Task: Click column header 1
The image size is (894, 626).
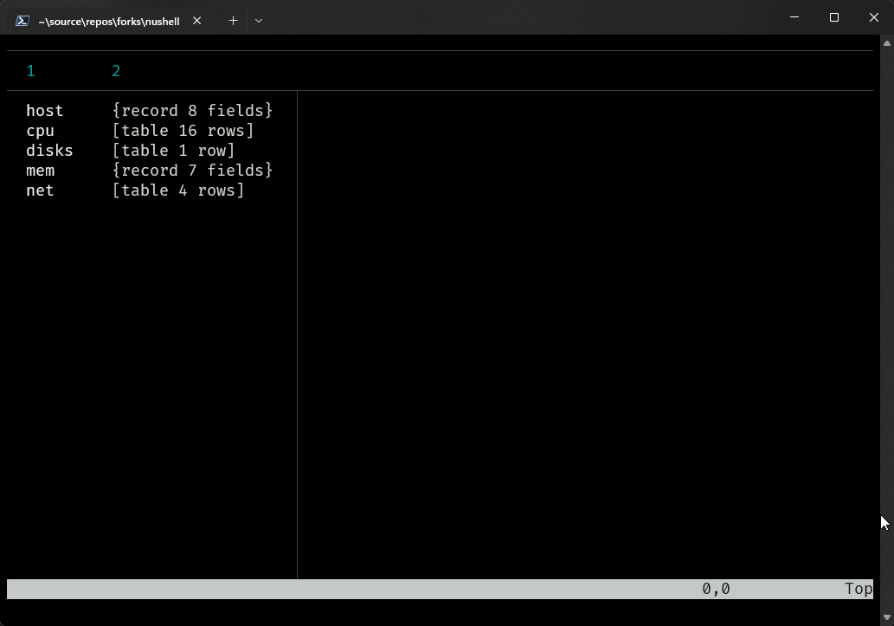Action: pyautogui.click(x=31, y=71)
